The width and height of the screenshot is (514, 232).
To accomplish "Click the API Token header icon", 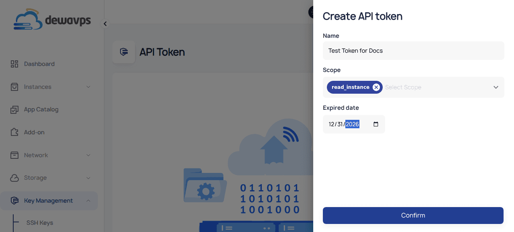I will [124, 52].
